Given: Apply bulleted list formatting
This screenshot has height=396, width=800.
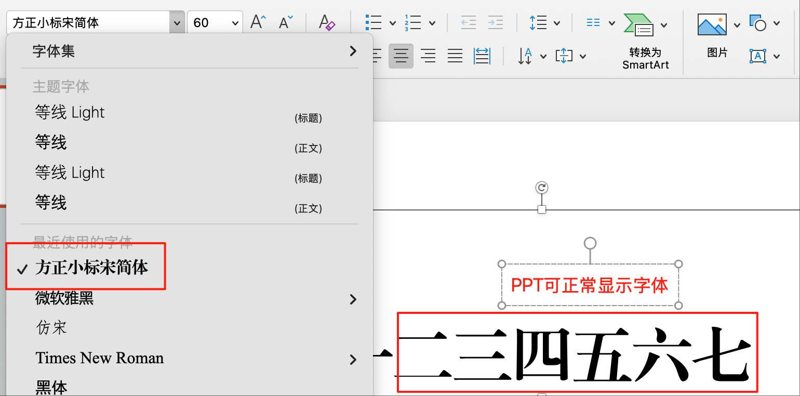Looking at the screenshot, I should pos(374,22).
